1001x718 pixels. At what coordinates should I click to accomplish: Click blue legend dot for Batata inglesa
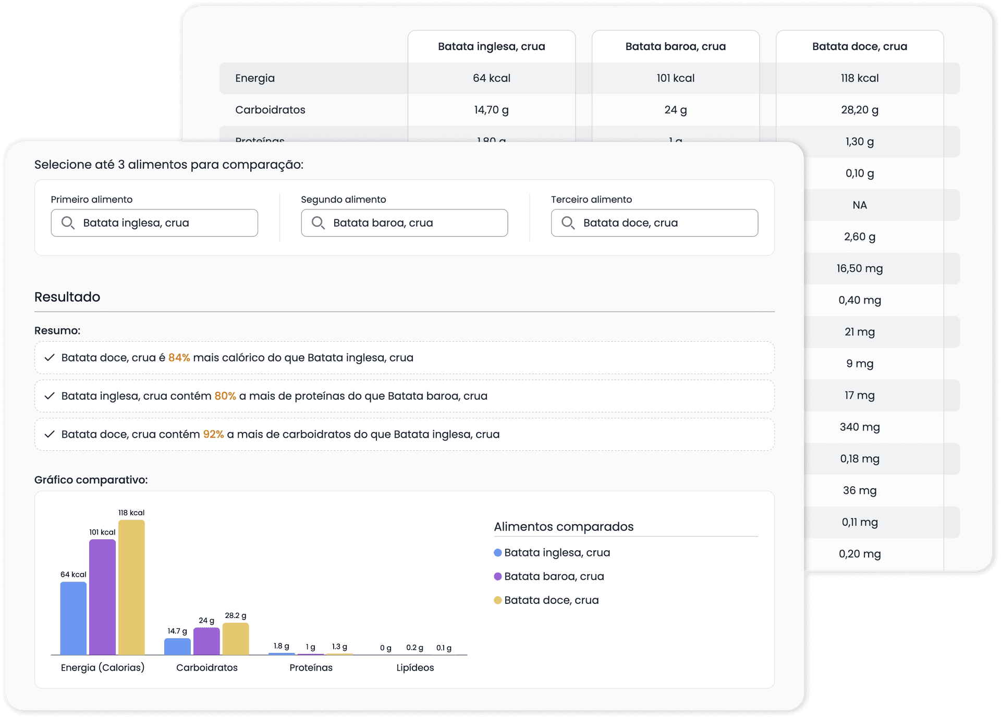pos(498,553)
